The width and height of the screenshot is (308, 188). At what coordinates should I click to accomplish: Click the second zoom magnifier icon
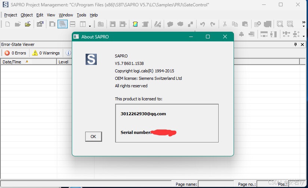pos(290,24)
